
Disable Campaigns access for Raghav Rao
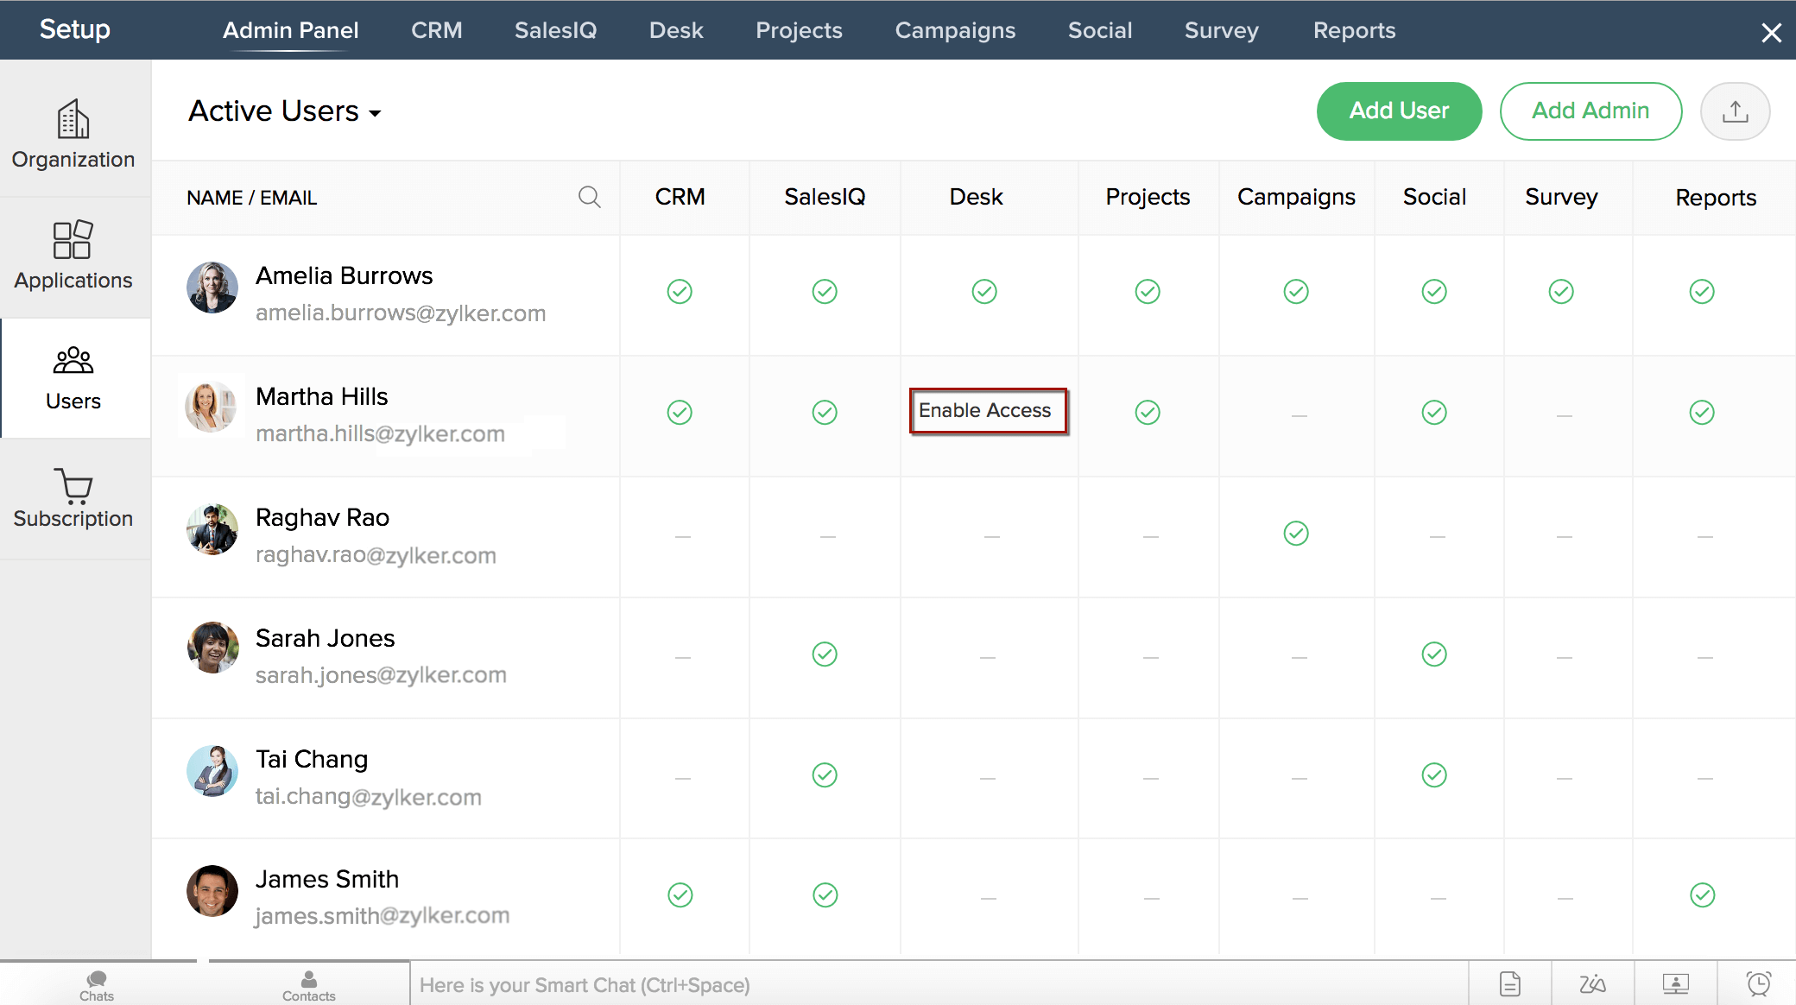click(1296, 534)
